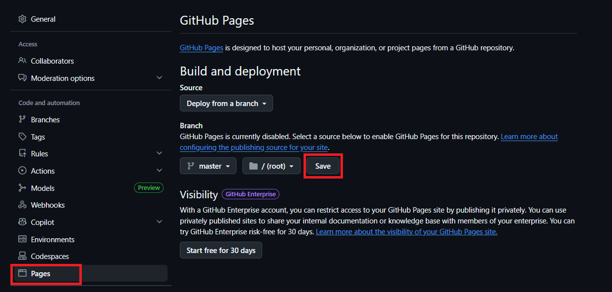The image size is (612, 292).
Task: Click the branch icon in master button
Action: [190, 166]
